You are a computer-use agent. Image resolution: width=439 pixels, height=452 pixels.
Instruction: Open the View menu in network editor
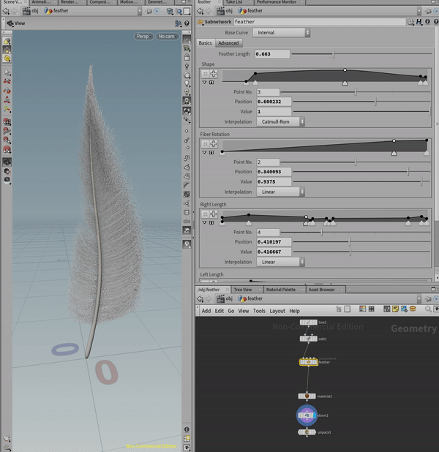(244, 311)
